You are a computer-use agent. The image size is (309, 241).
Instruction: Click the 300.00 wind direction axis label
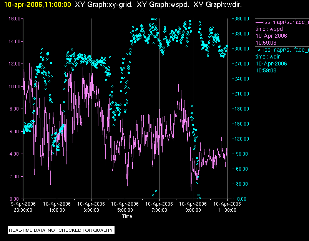click(x=242, y=49)
